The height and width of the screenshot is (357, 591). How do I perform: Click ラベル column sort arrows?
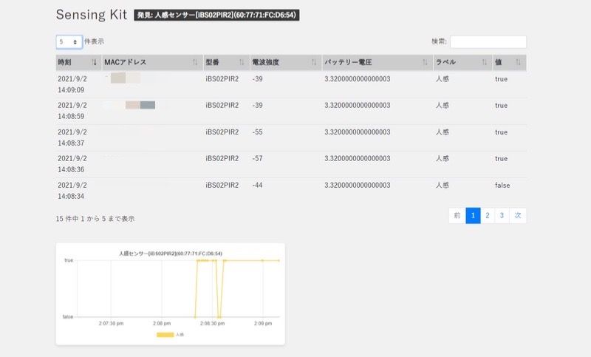485,62
